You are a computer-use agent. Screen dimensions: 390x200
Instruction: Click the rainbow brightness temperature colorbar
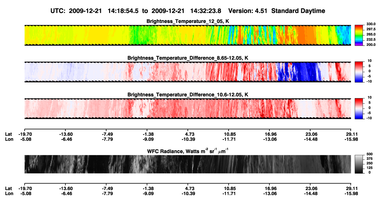(x=359, y=35)
